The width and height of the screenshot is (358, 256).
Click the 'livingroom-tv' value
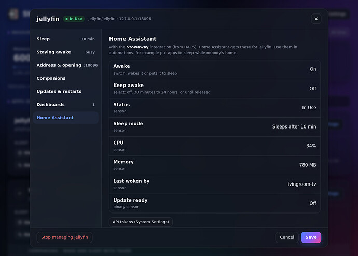point(301,184)
